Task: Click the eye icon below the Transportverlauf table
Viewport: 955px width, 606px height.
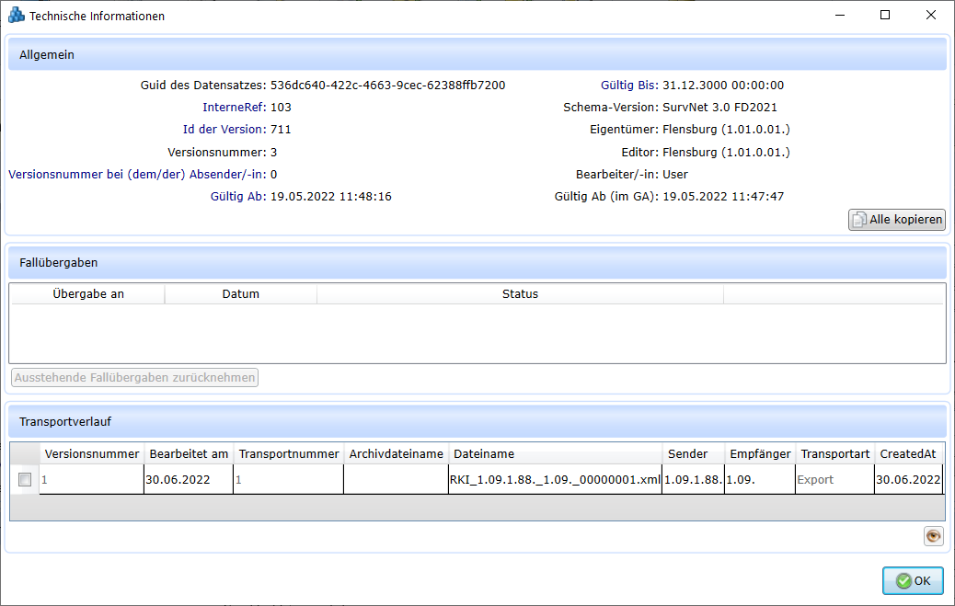Action: [x=933, y=536]
